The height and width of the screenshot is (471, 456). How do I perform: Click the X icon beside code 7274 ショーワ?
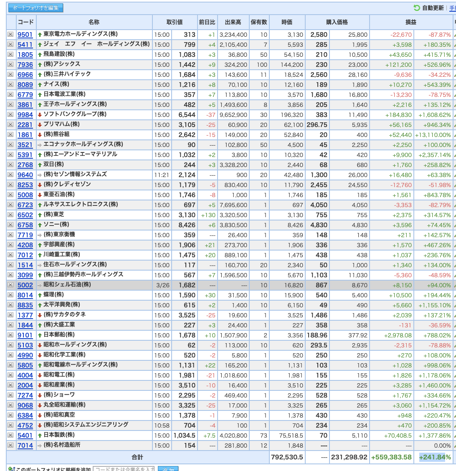pos(10,395)
